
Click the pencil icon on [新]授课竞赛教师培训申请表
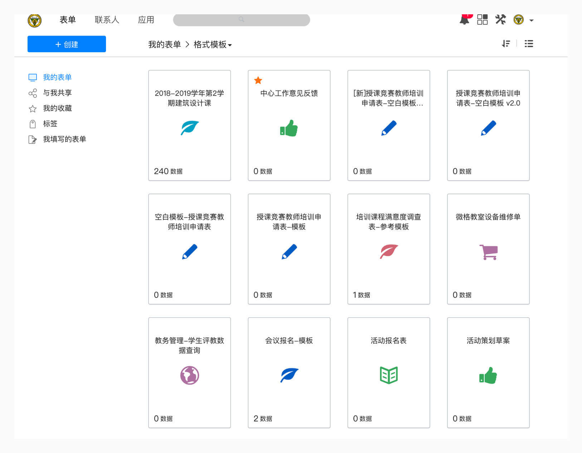[x=389, y=128]
